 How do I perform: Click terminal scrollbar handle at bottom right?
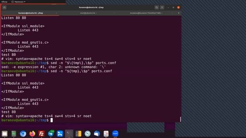click(181, 119)
